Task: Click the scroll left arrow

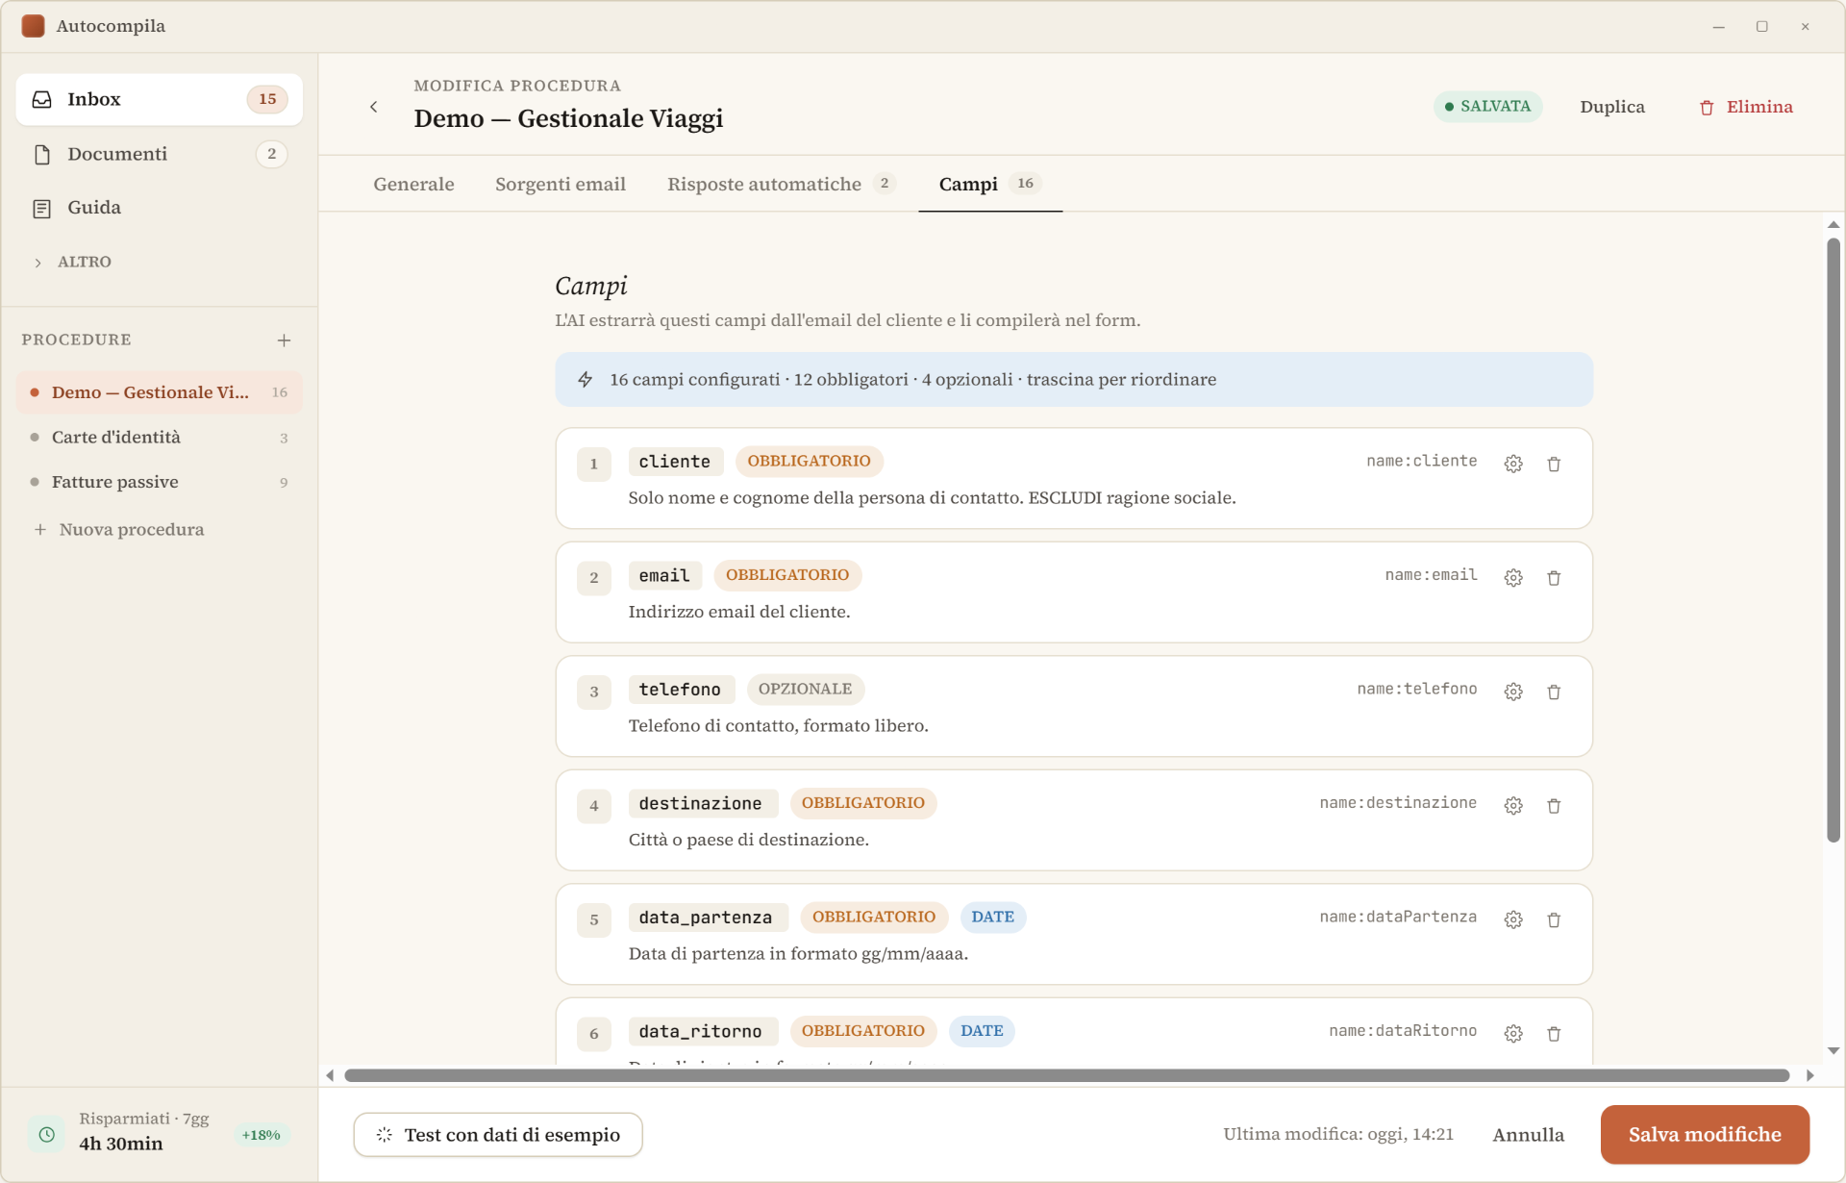Action: click(x=330, y=1075)
